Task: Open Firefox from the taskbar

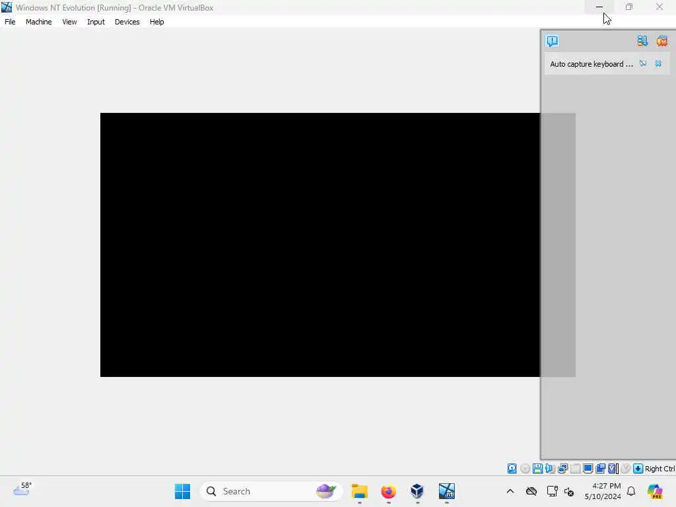Action: coord(388,491)
